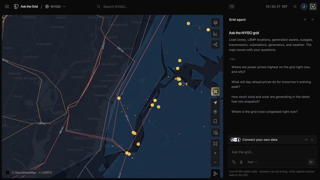Close the Grid agent panel
The width and height of the screenshot is (320, 180).
coord(312,19)
